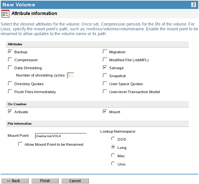Screen dimensions: 199x184
Task: Turn on Directory Quotas
Action: coord(10,84)
